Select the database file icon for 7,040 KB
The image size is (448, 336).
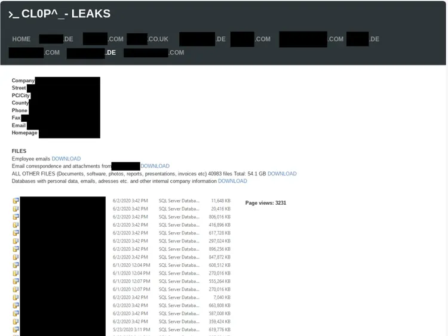click(16, 297)
